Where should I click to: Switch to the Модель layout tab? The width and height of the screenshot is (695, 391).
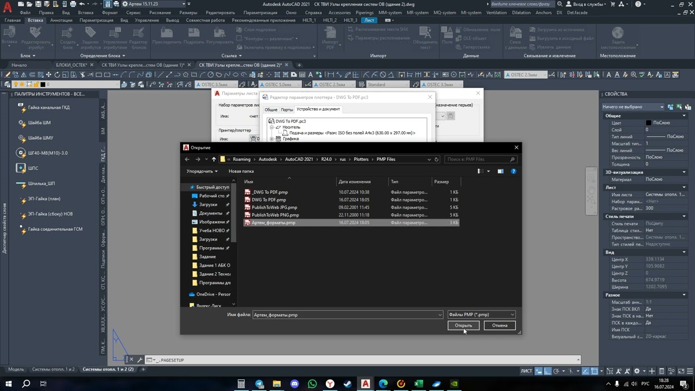16,369
